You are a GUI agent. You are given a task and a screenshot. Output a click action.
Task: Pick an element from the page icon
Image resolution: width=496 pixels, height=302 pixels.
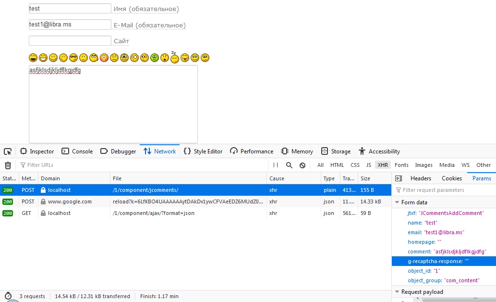point(8,151)
